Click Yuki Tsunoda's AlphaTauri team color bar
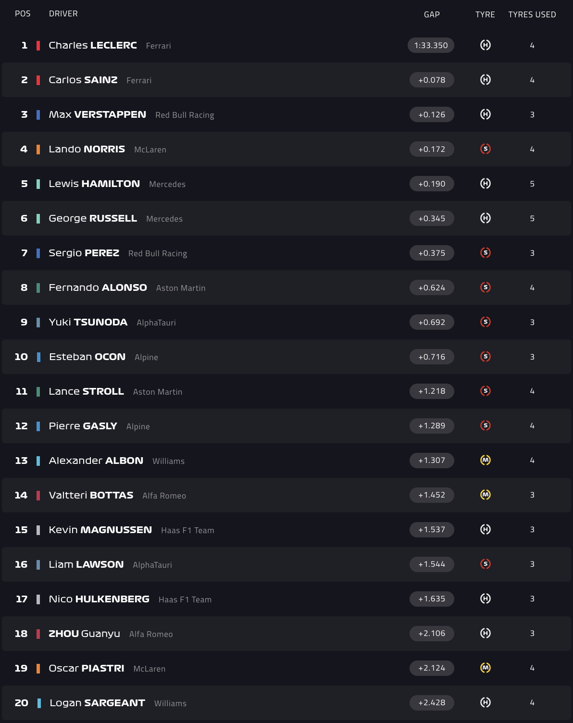 [38, 322]
